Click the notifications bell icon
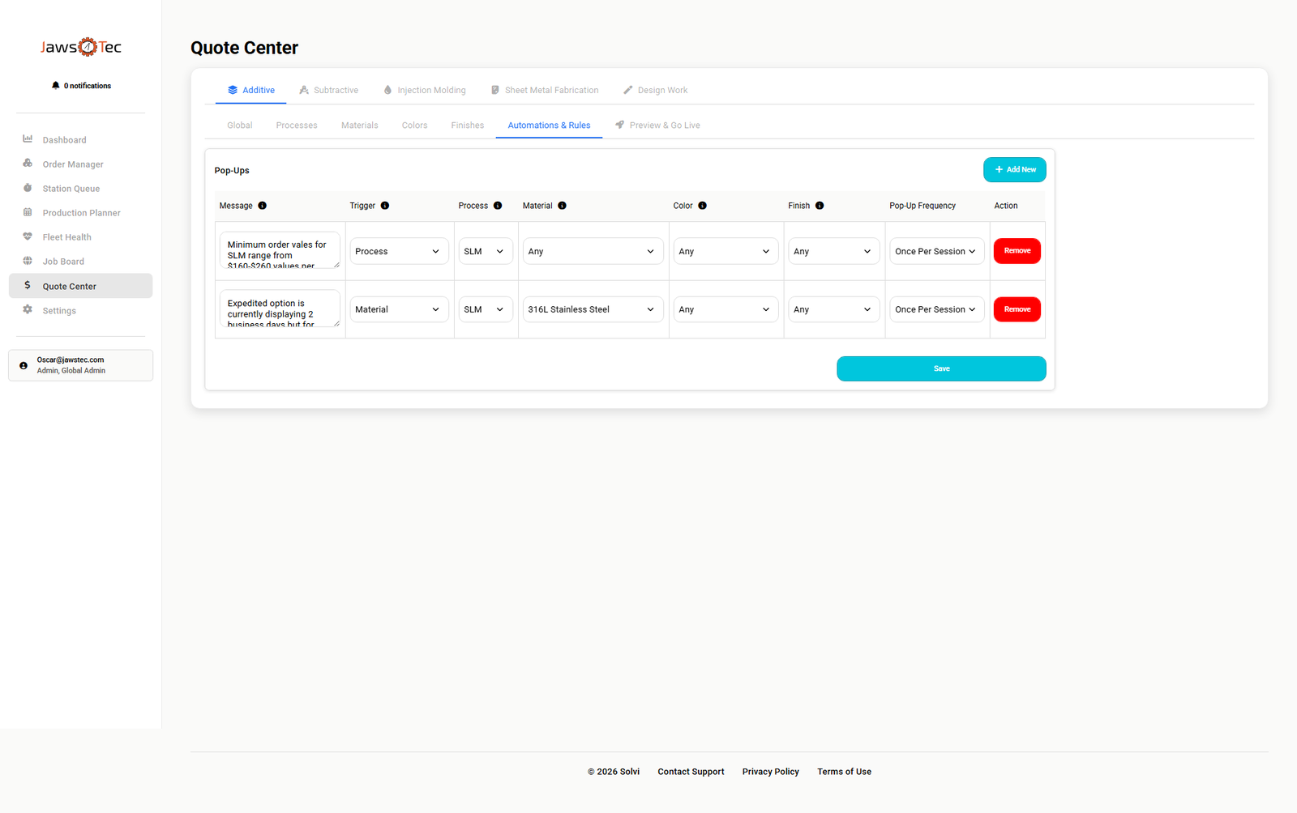 55,85
